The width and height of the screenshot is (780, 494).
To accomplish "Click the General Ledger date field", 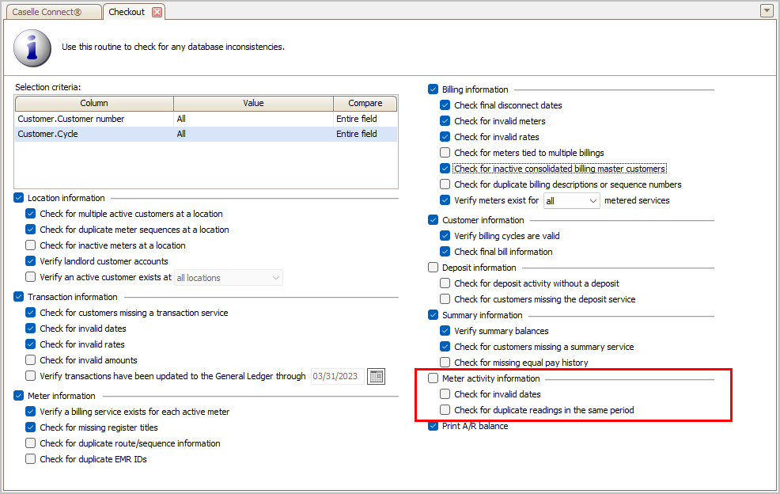I will coord(338,377).
